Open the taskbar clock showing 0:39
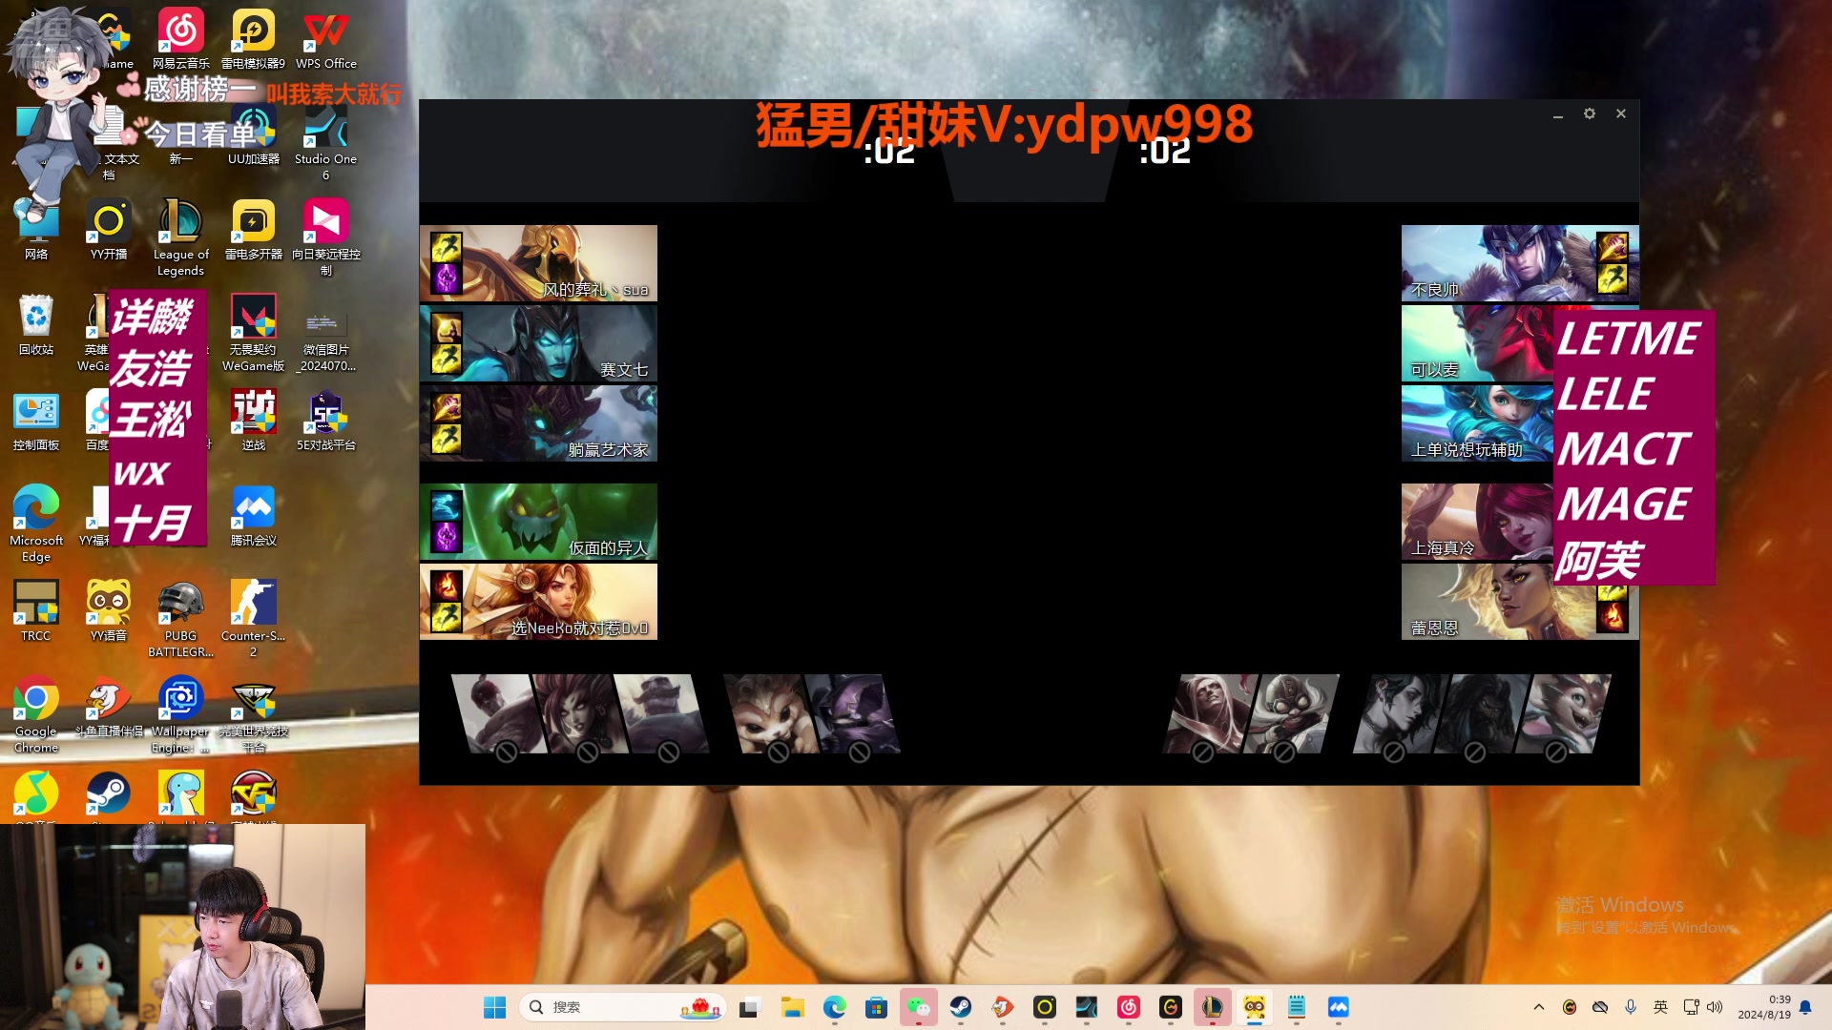The height and width of the screenshot is (1030, 1832). pyautogui.click(x=1764, y=1007)
